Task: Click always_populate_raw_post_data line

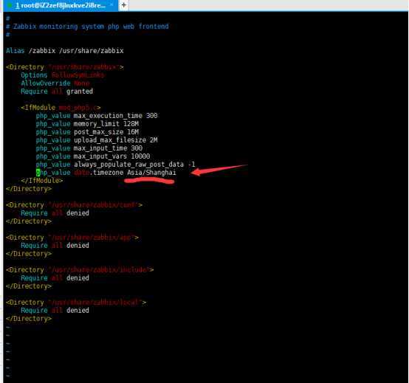Action: (116, 165)
